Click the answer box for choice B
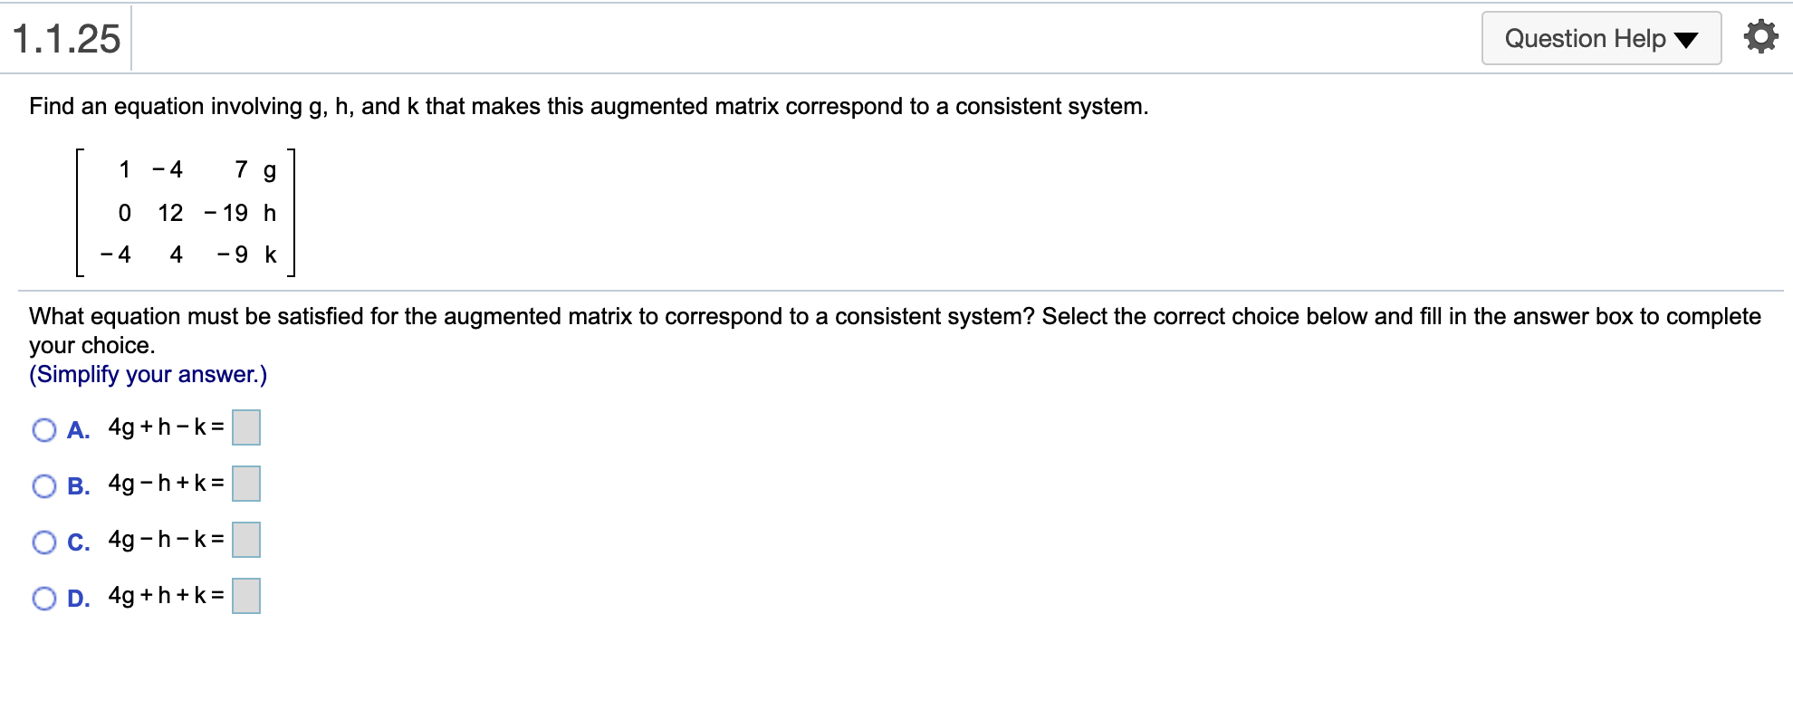 click(x=245, y=483)
